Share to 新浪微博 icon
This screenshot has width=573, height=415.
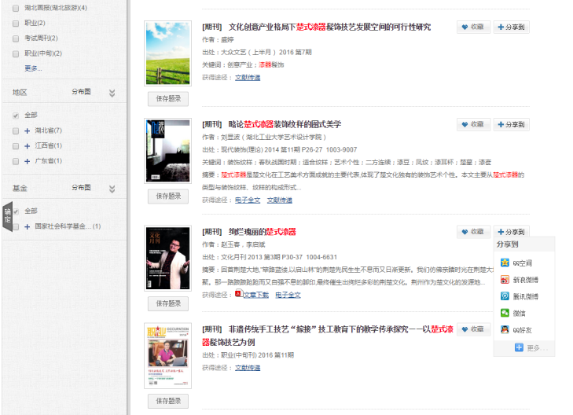(505, 280)
